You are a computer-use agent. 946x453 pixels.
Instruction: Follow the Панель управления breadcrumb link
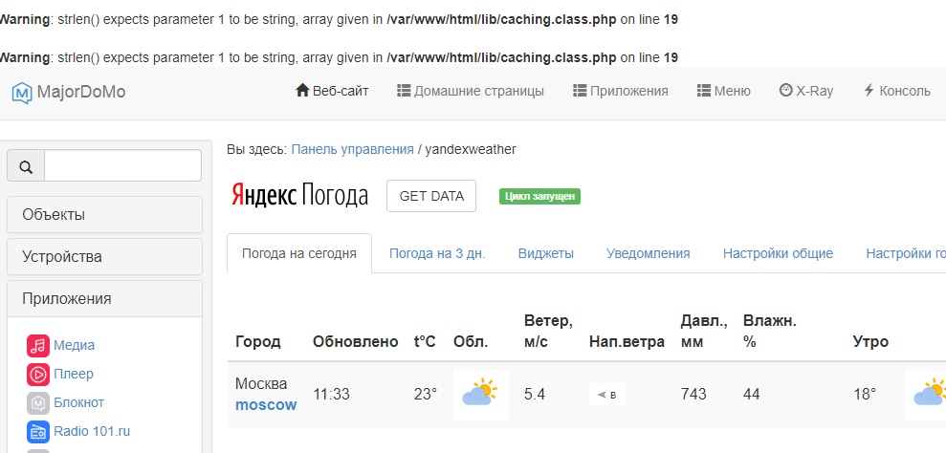[x=352, y=149]
